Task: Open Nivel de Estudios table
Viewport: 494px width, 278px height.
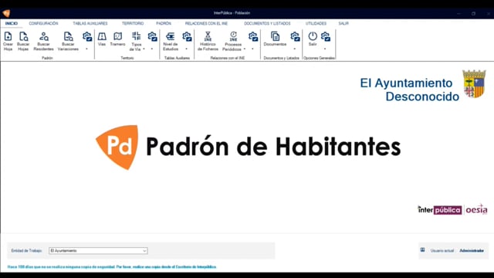Action: [x=171, y=41]
